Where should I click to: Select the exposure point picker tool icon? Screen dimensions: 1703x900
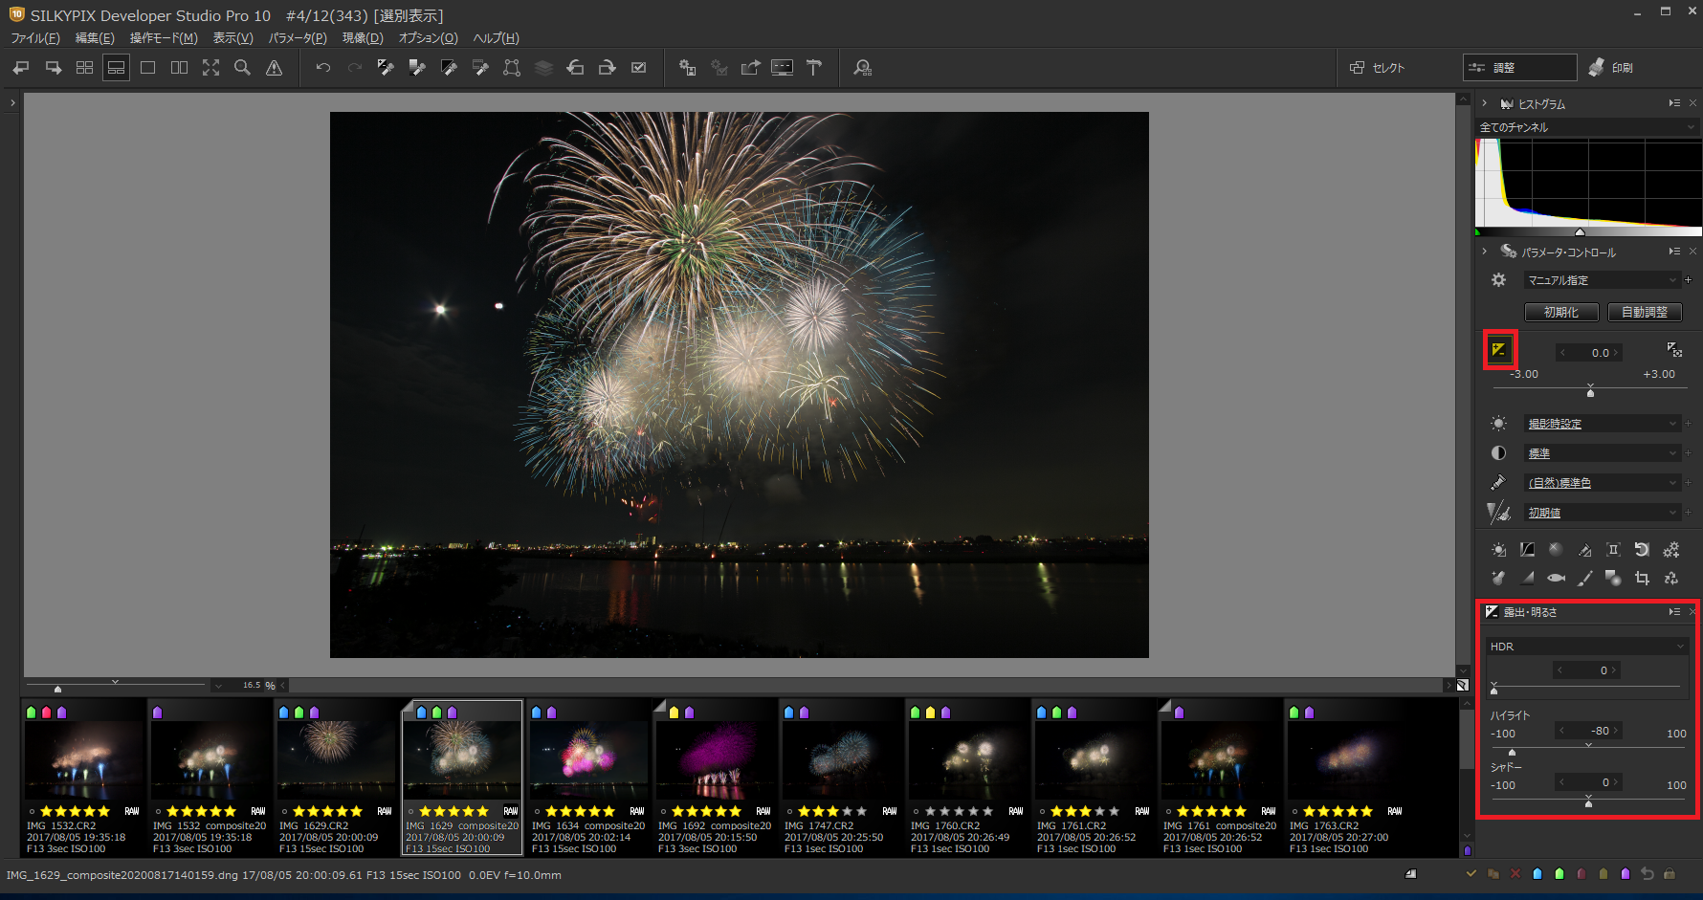pos(1673,350)
